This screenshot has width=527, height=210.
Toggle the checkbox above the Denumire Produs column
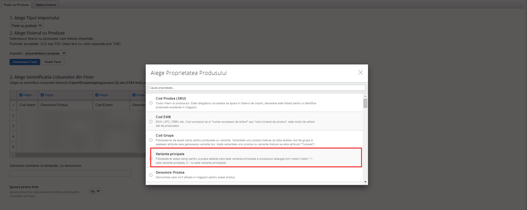43,95
